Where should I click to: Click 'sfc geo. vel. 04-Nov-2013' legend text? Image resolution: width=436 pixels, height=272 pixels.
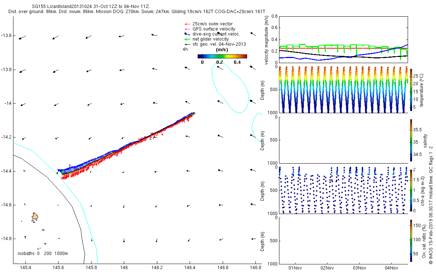219,44
